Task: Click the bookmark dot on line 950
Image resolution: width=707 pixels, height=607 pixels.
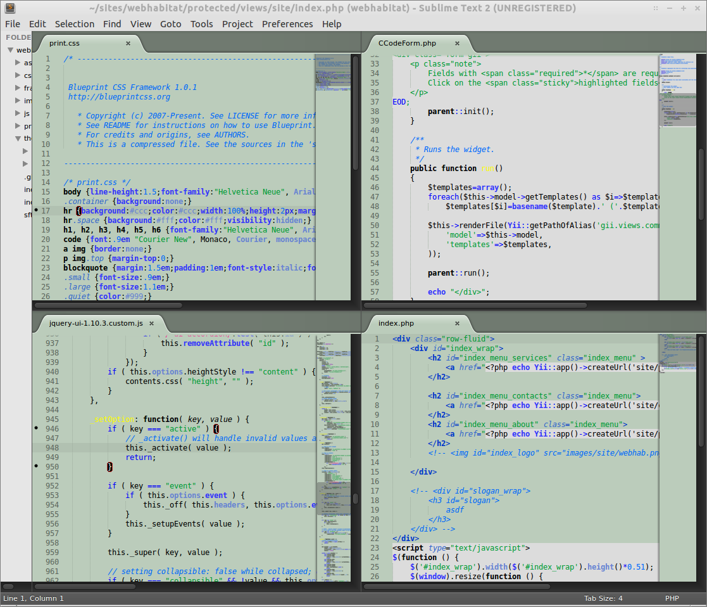Action: 37,466
